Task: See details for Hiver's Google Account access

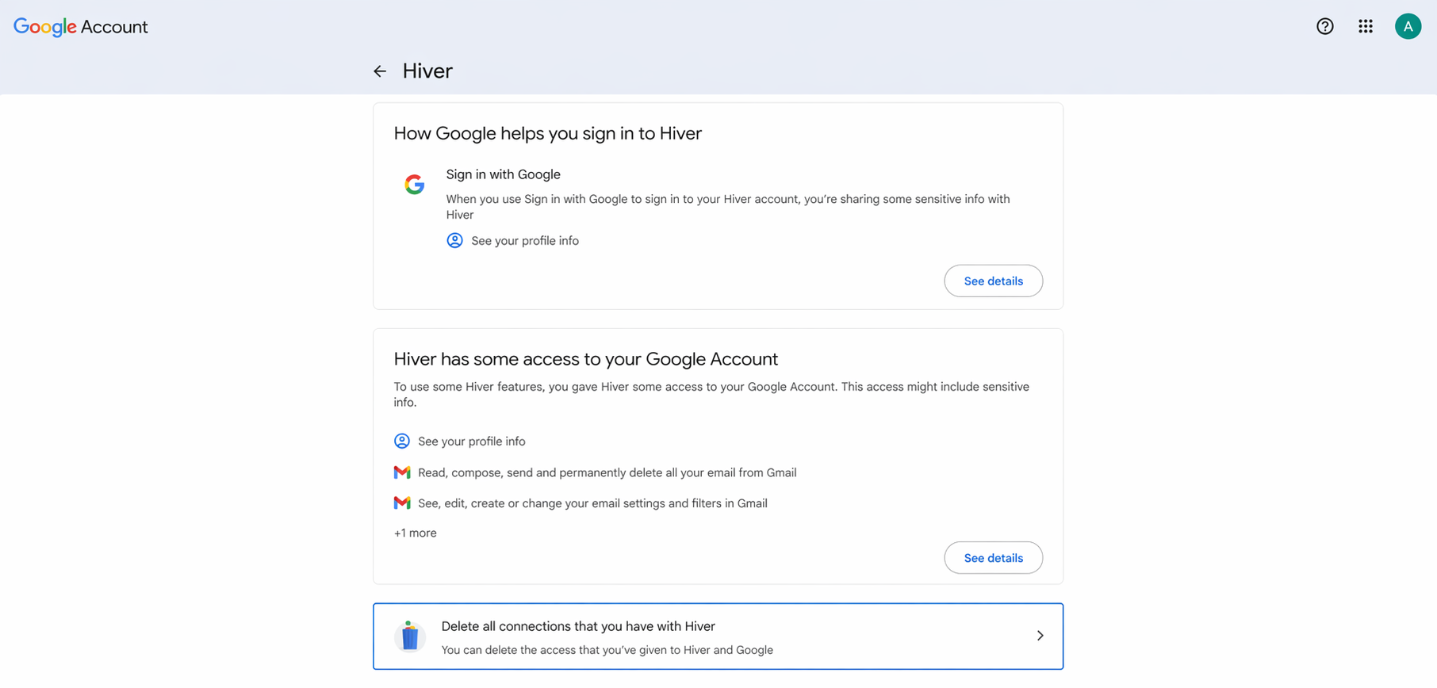Action: click(x=993, y=558)
